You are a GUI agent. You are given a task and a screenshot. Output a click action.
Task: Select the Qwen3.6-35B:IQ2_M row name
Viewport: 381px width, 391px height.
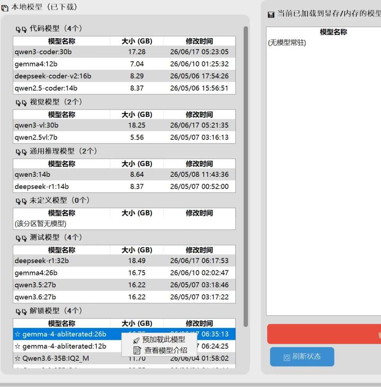click(x=56, y=359)
